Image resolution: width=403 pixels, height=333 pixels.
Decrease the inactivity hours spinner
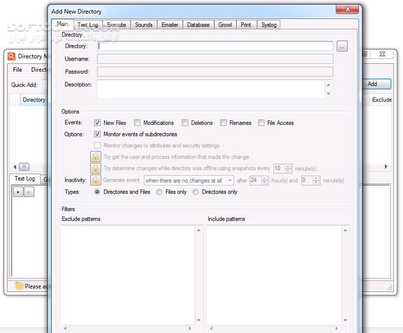[265, 183]
